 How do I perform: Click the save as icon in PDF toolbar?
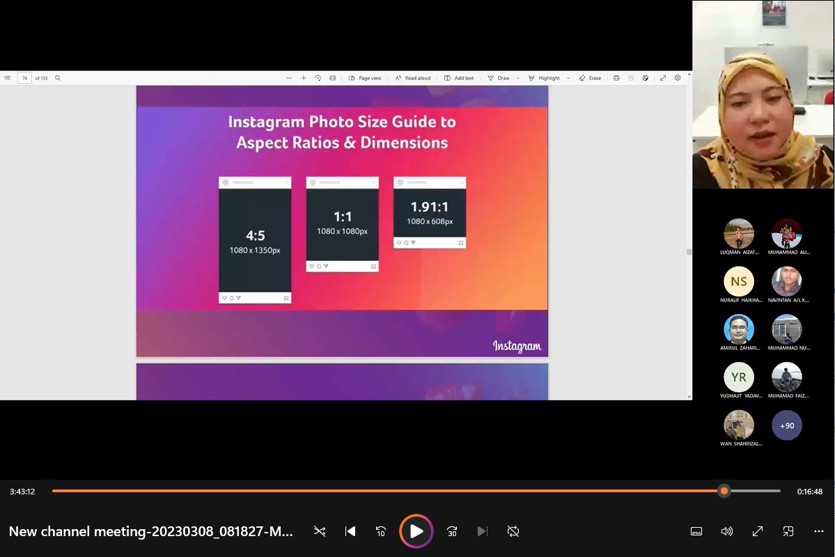point(646,78)
